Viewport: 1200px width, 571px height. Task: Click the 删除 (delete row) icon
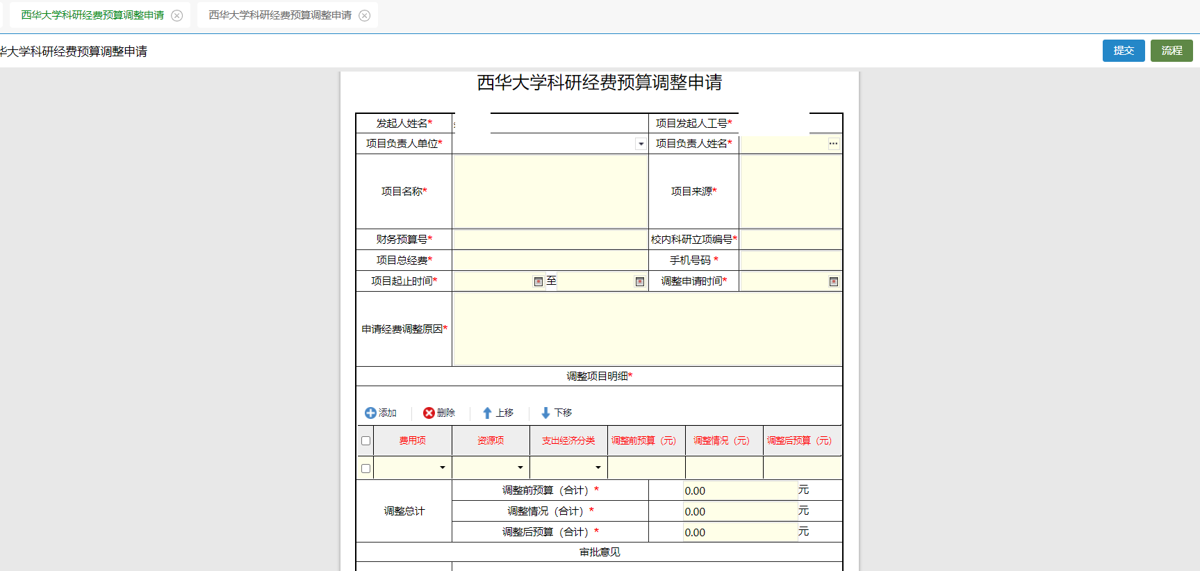pyautogui.click(x=429, y=413)
